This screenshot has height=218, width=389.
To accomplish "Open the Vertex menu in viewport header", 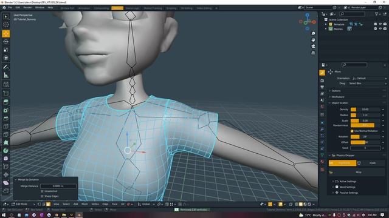I will [x=95, y=204].
